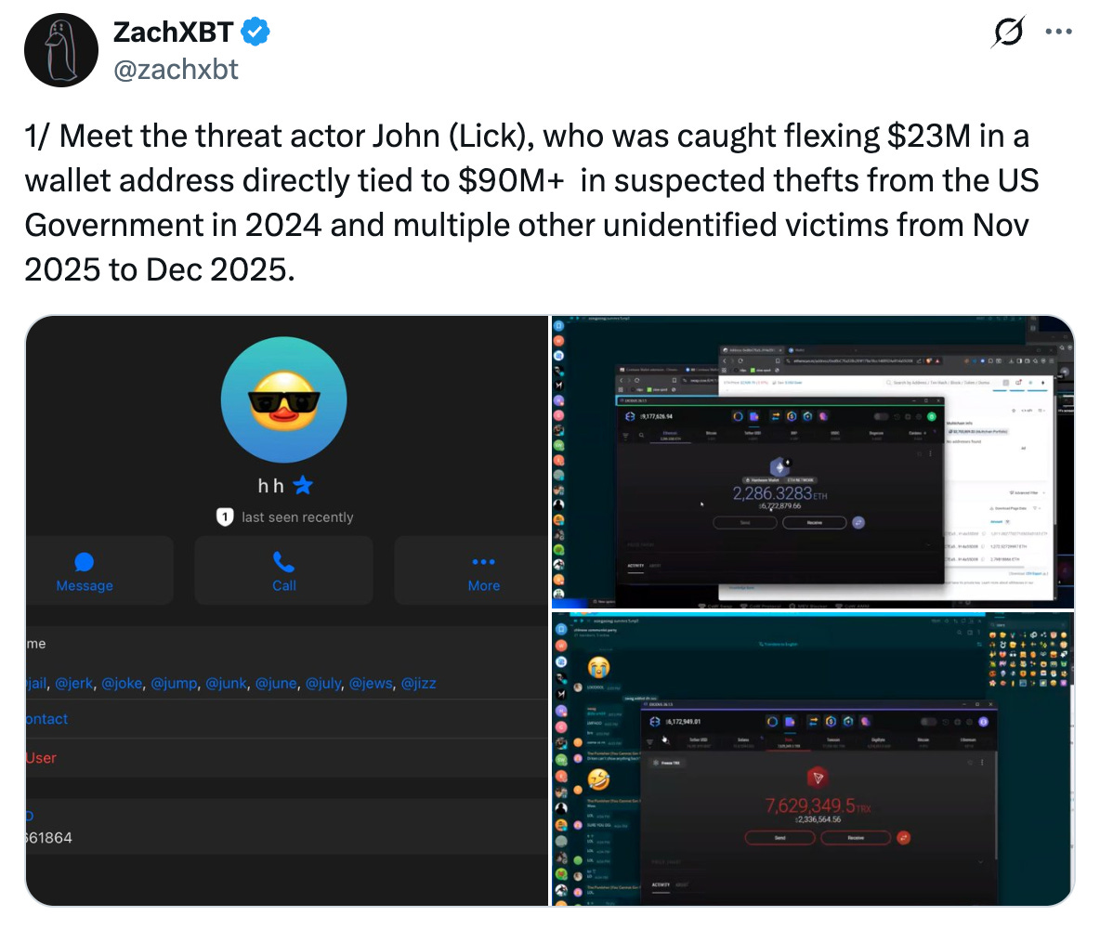
Task: Click the Receive button in the ETH wallet
Action: [814, 523]
